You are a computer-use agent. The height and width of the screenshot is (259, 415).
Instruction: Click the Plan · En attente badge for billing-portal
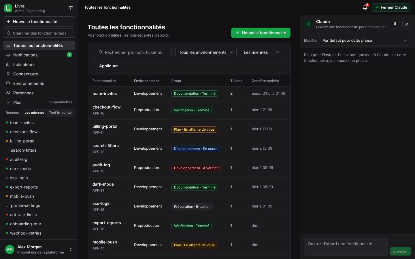[194, 129]
